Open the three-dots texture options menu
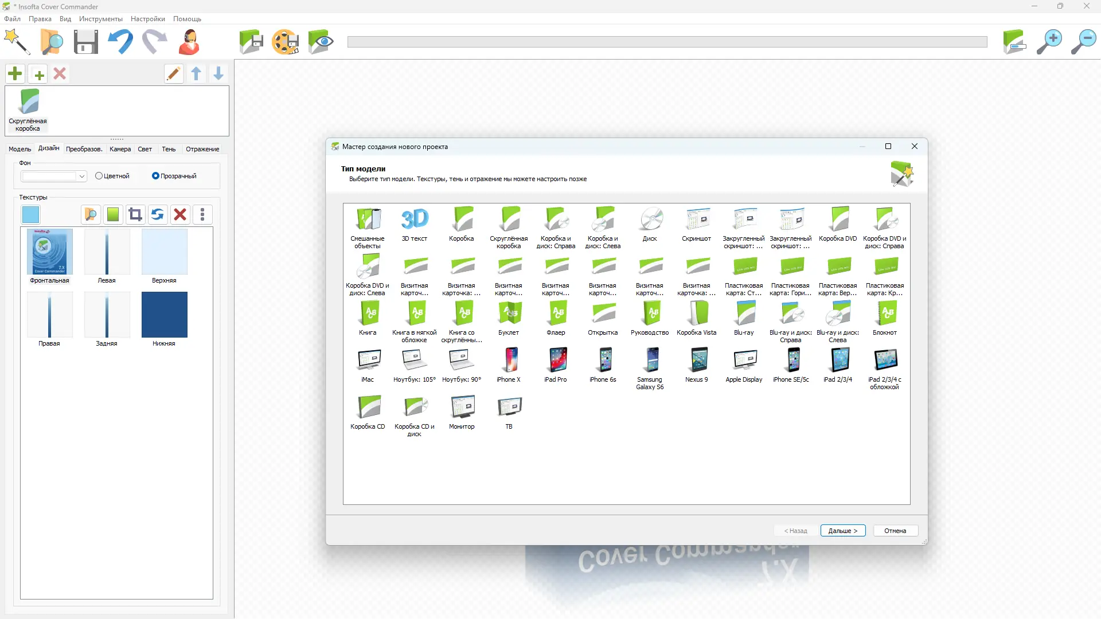 (202, 214)
